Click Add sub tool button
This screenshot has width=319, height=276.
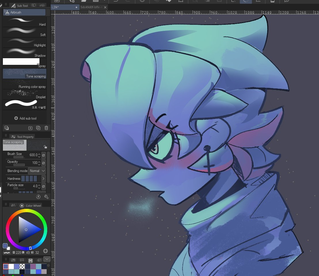pyautogui.click(x=25, y=118)
